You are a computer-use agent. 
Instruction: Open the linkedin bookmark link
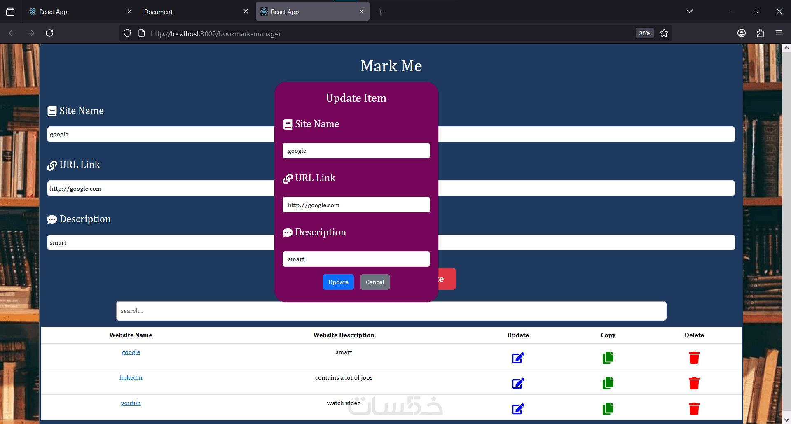(131, 377)
